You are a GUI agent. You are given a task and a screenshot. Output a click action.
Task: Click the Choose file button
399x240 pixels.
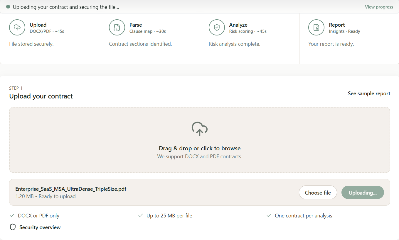click(x=318, y=193)
